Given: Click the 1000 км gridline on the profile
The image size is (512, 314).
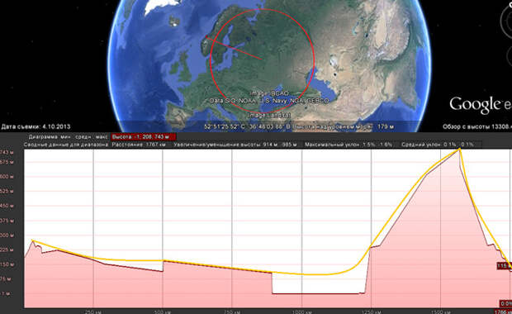Looking at the screenshot, I should (x=302, y=229).
